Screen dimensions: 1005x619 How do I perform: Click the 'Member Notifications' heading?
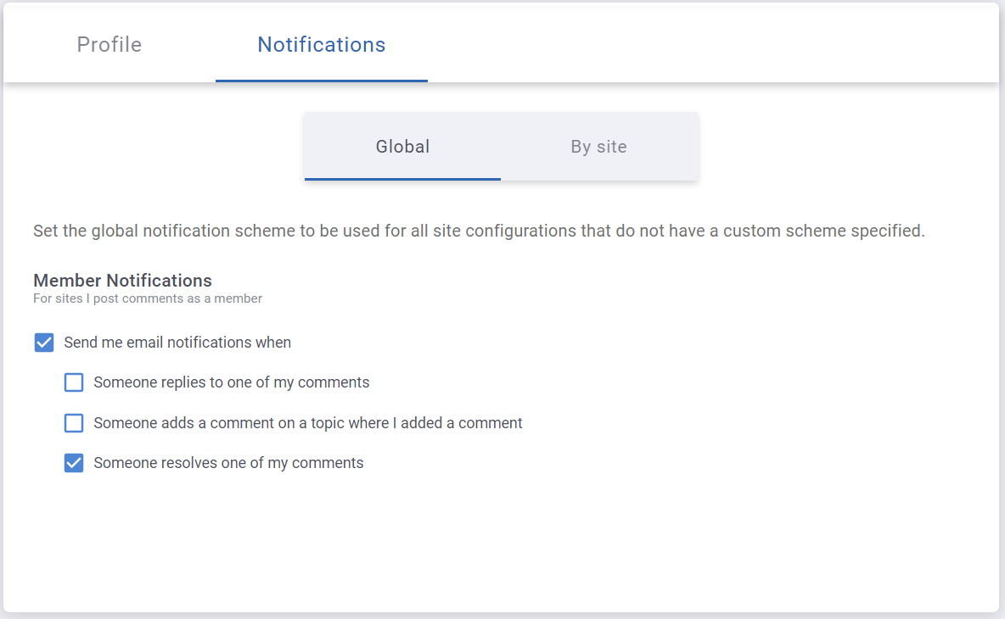[122, 281]
